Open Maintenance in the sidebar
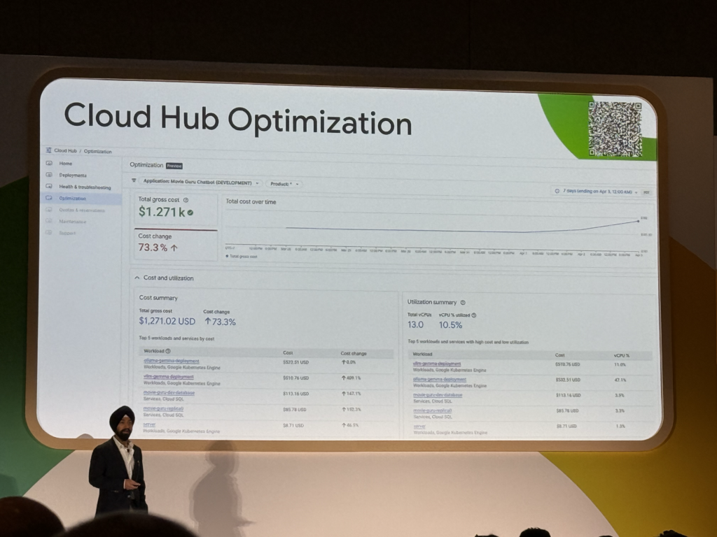 click(x=72, y=222)
